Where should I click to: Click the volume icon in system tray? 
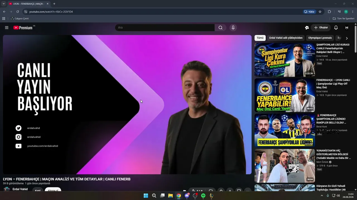click(x=338, y=196)
